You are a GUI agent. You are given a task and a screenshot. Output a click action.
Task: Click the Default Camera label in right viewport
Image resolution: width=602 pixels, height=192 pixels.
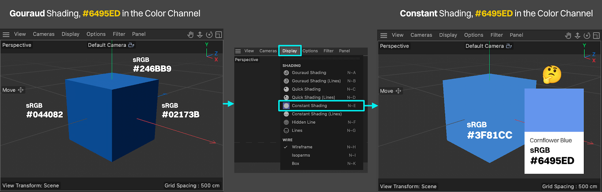click(x=484, y=46)
